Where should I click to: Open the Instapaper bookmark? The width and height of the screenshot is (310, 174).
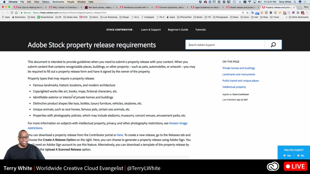pos(147,17)
